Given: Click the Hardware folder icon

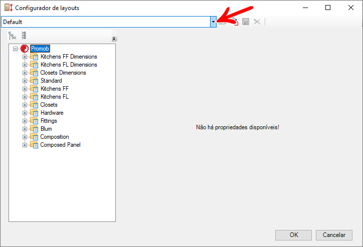Looking at the screenshot, I should pyautogui.click(x=34, y=113).
